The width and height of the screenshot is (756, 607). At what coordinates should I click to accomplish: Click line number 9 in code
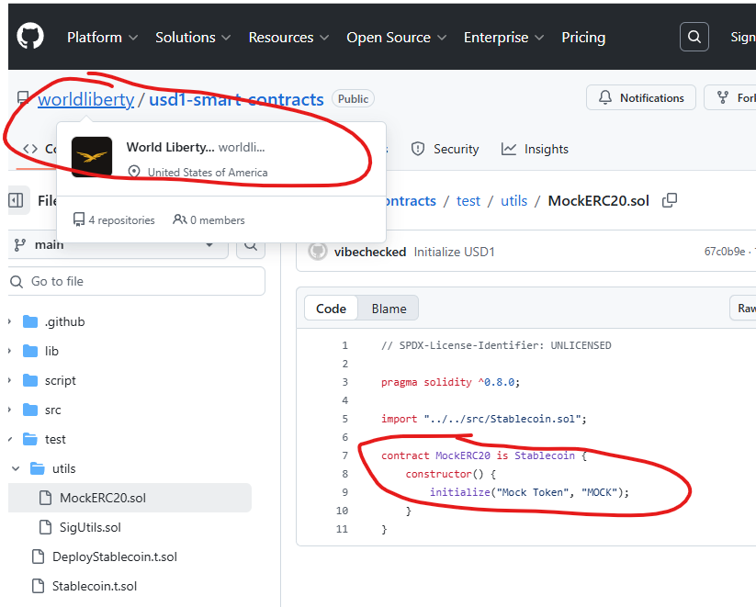[x=344, y=492]
